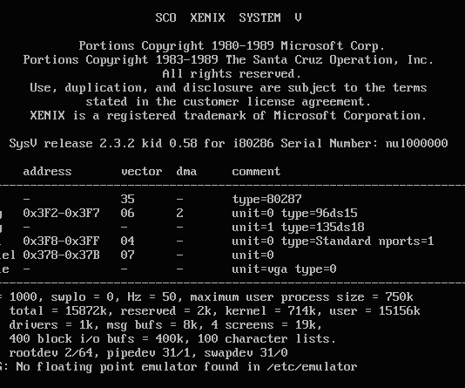Click the Microsoft Corp. copyright line
Image resolution: width=465 pixels, height=388 pixels.
coord(232,46)
